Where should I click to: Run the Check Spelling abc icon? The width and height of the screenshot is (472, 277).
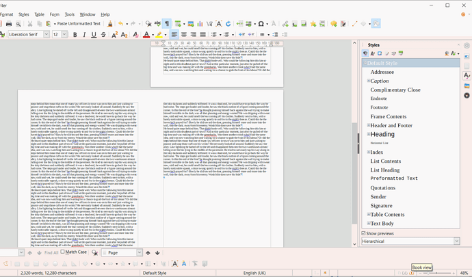point(157,24)
